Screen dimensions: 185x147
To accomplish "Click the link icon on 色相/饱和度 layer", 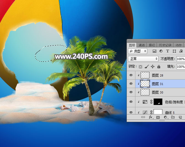I will [x=151, y=102].
